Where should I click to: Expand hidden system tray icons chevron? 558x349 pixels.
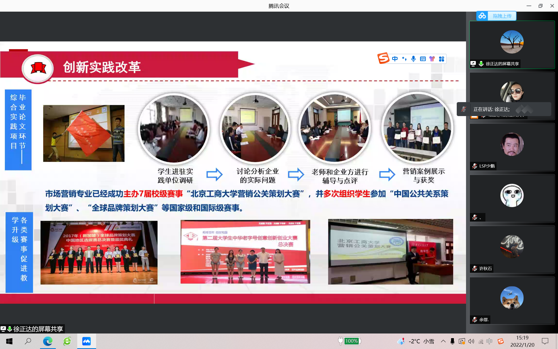(443, 341)
